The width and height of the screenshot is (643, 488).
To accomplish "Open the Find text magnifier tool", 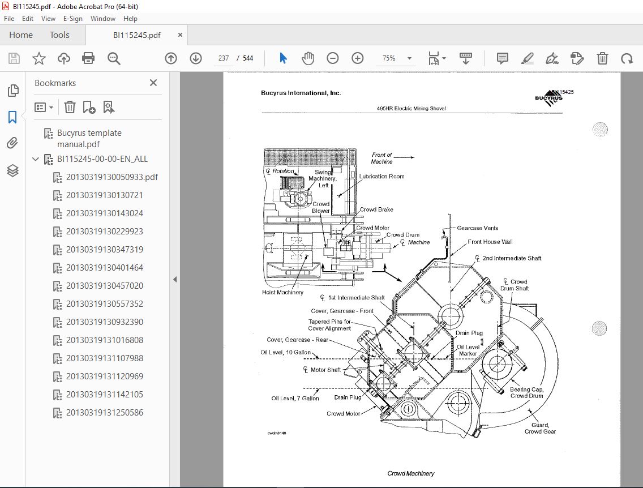I will tap(114, 58).
